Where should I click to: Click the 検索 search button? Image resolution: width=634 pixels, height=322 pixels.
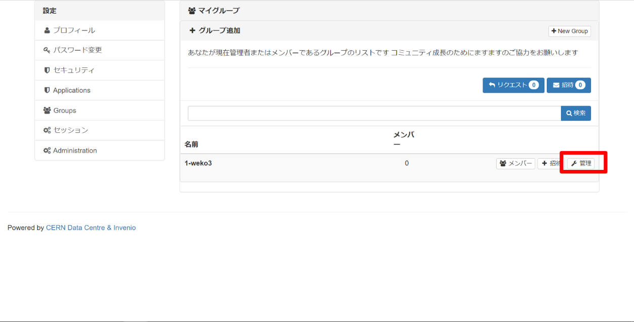tap(576, 113)
